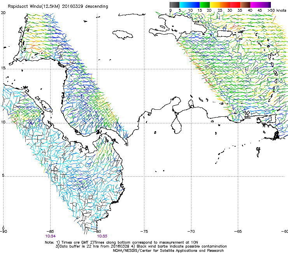Click the longitude label '-80'
Screen dimensions: 288x253
97,231
